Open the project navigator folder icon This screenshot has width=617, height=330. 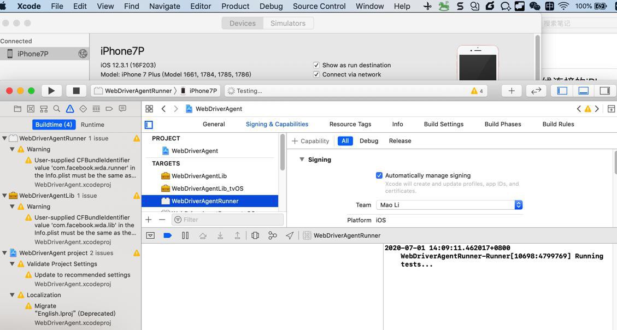click(17, 109)
